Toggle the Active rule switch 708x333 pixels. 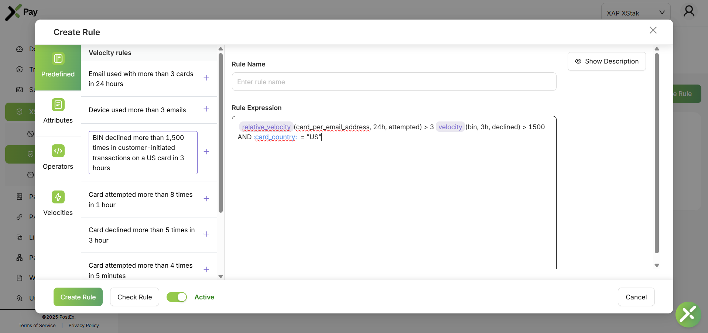pyautogui.click(x=177, y=297)
